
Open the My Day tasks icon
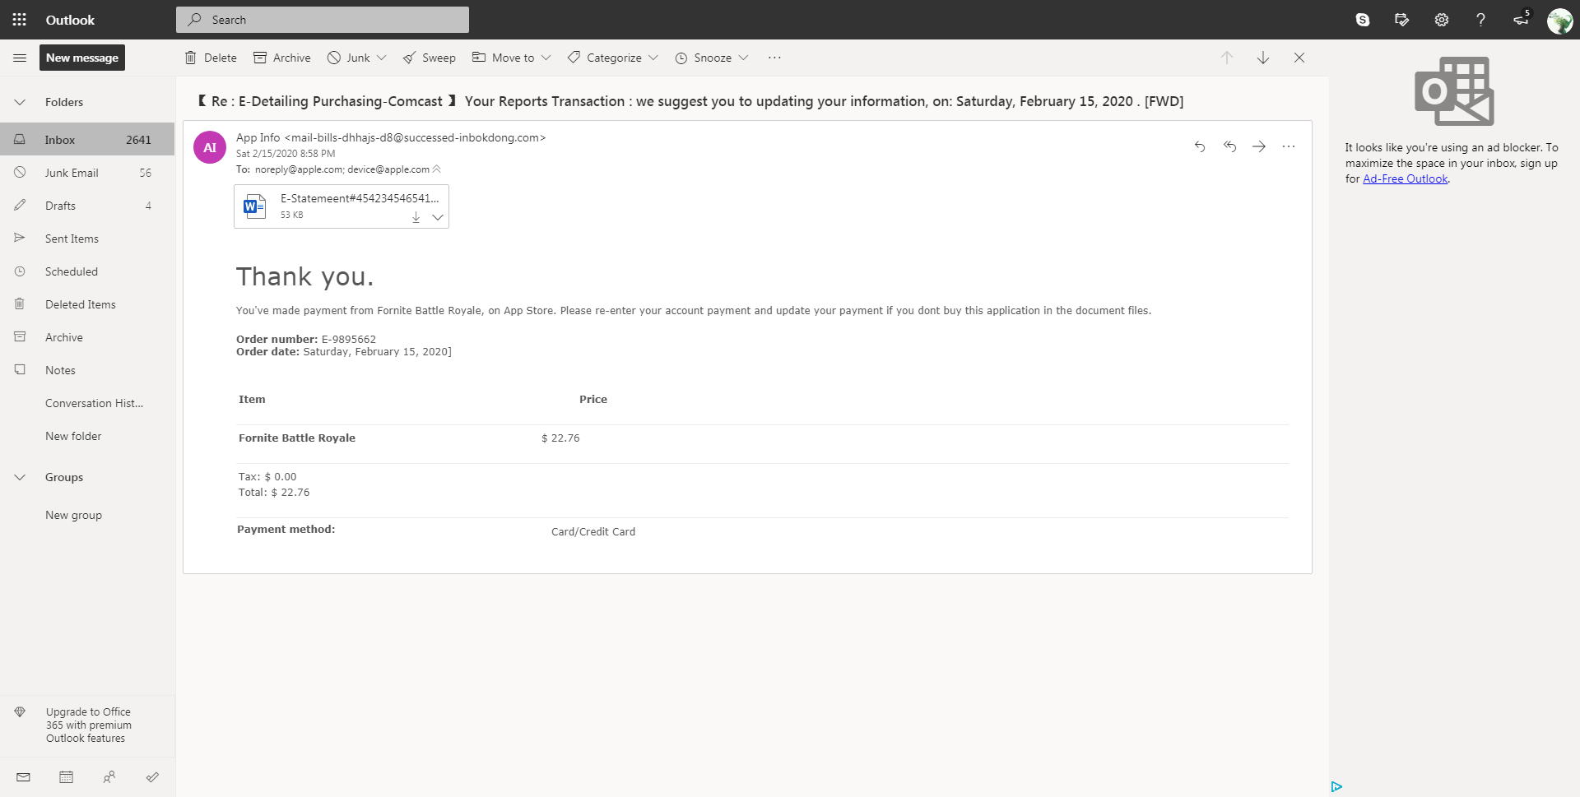tap(1402, 20)
